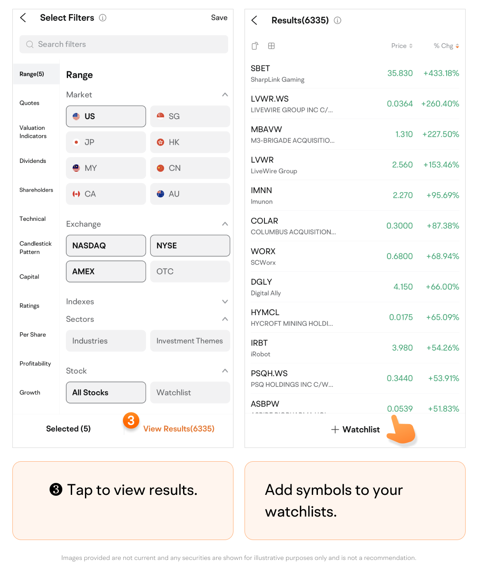The width and height of the screenshot is (478, 571).
Task: Open the Valuation Indicators category
Action: pos(33,132)
